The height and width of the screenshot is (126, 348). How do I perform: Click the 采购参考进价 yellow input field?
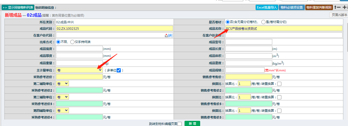click(x=79, y=77)
